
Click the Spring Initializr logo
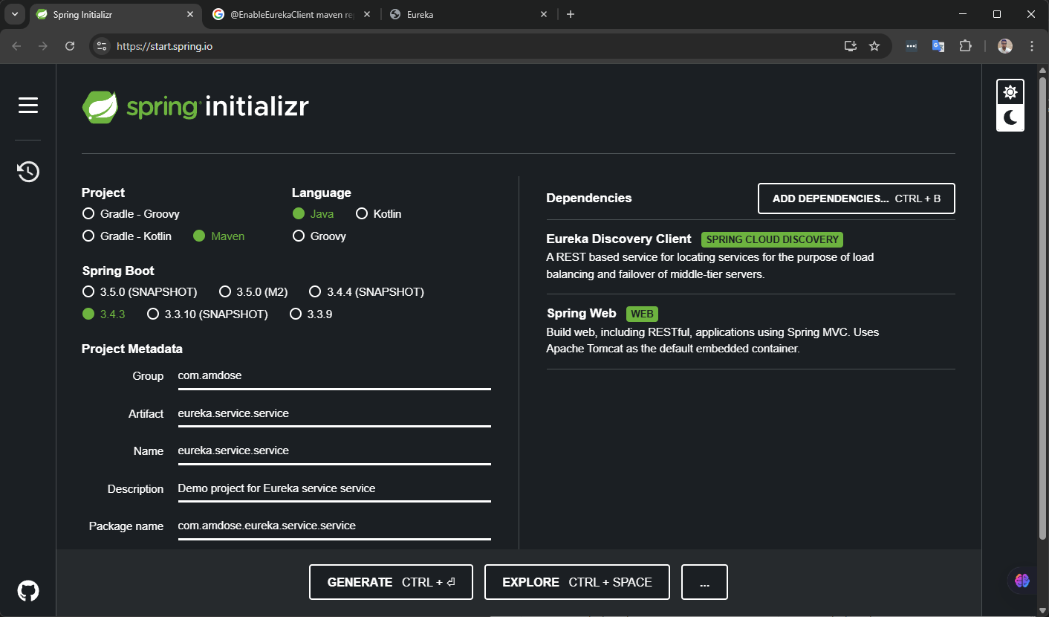(195, 107)
